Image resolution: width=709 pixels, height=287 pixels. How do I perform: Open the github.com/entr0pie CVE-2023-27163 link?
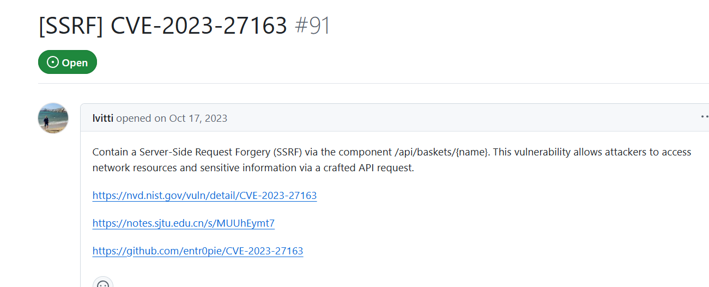click(x=197, y=251)
